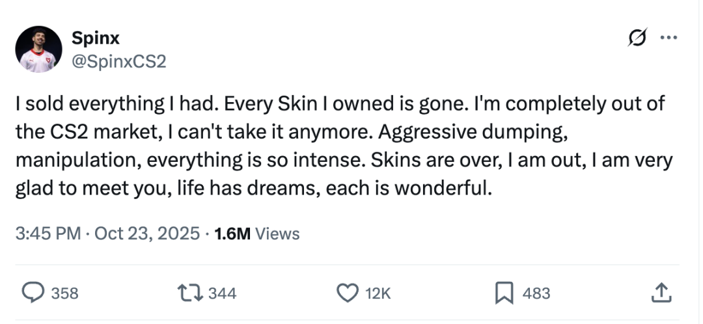Click the 3:45 PM timestamp
703x324 pixels.
(49, 234)
